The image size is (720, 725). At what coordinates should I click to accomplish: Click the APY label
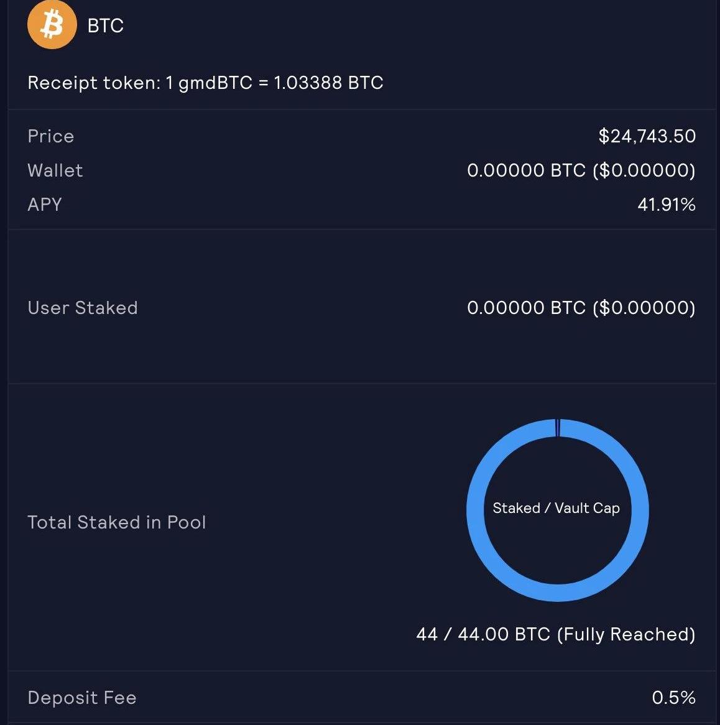tap(45, 205)
